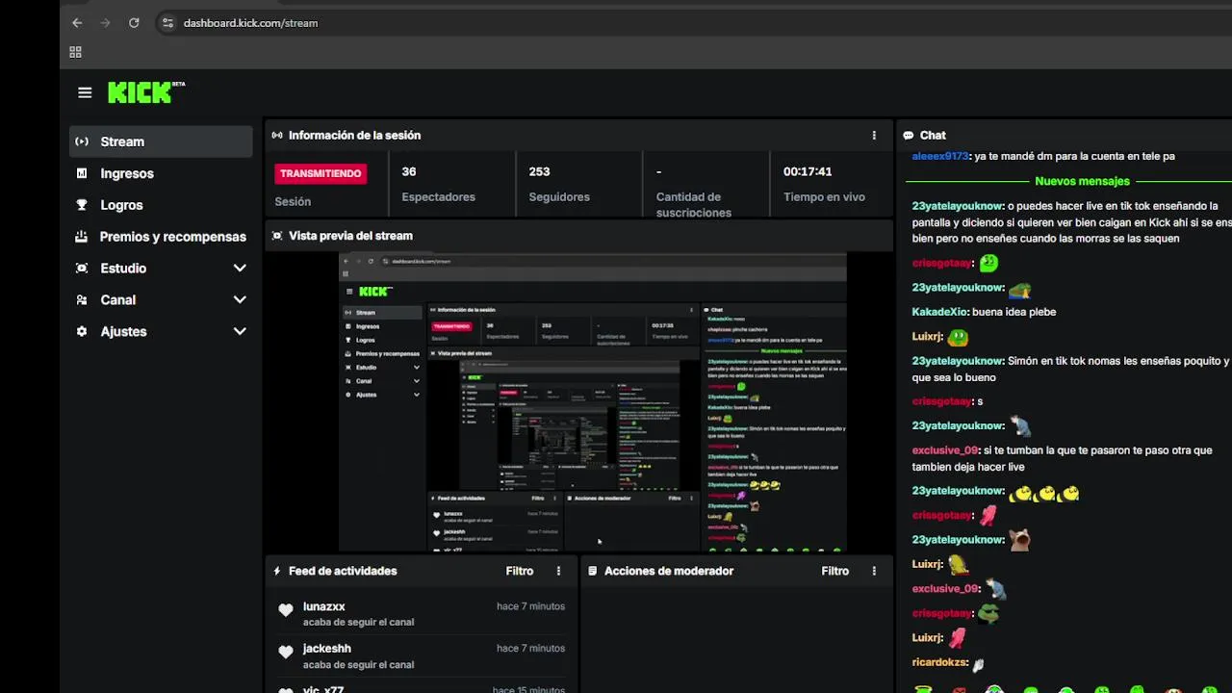Click the Estudio sidebar label
1232x693 pixels.
[x=123, y=269]
